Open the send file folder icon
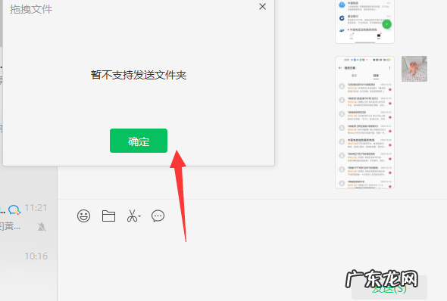447x301 pixels. (x=108, y=216)
